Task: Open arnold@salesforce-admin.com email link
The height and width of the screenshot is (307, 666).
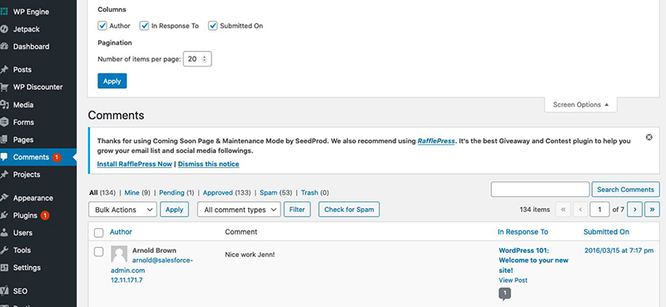Action: click(152, 265)
